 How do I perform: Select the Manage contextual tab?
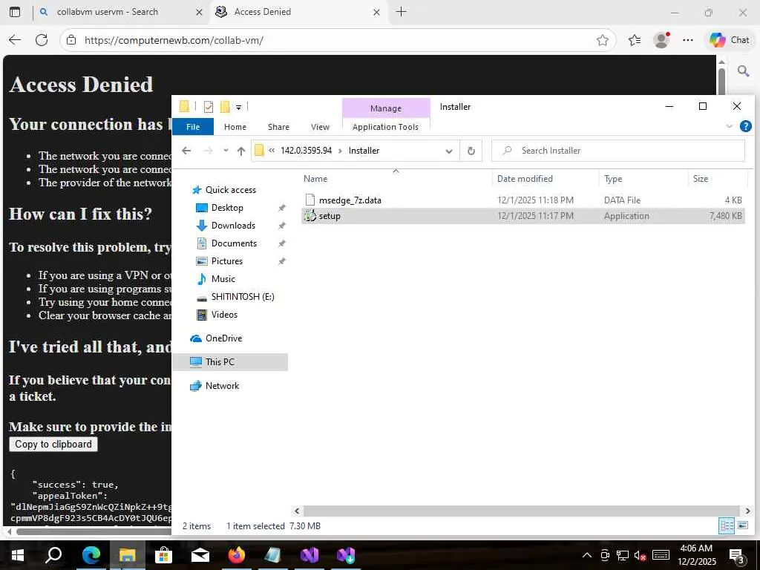coord(386,108)
